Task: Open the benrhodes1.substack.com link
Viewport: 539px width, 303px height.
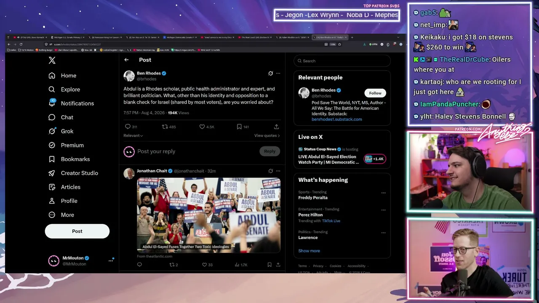Action: tap(337, 119)
